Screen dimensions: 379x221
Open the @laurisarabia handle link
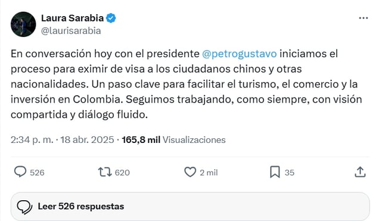coord(71,31)
